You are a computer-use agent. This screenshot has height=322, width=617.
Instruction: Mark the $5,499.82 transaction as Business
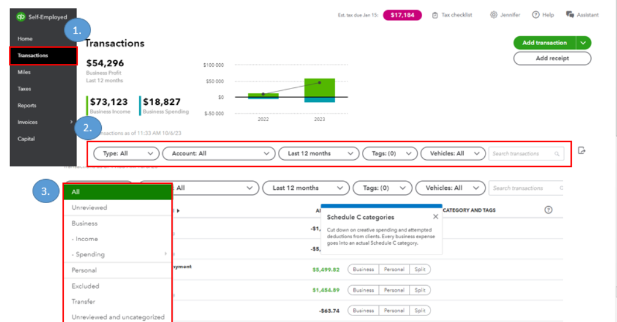[x=363, y=270]
